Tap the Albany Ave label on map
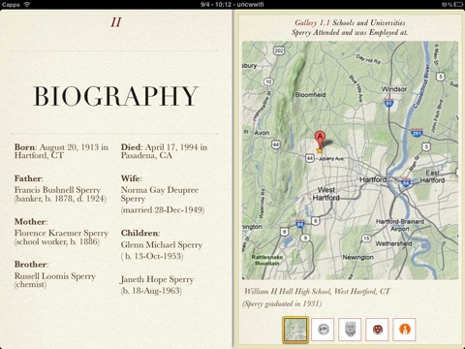This screenshot has height=349, width=465. click(331, 159)
